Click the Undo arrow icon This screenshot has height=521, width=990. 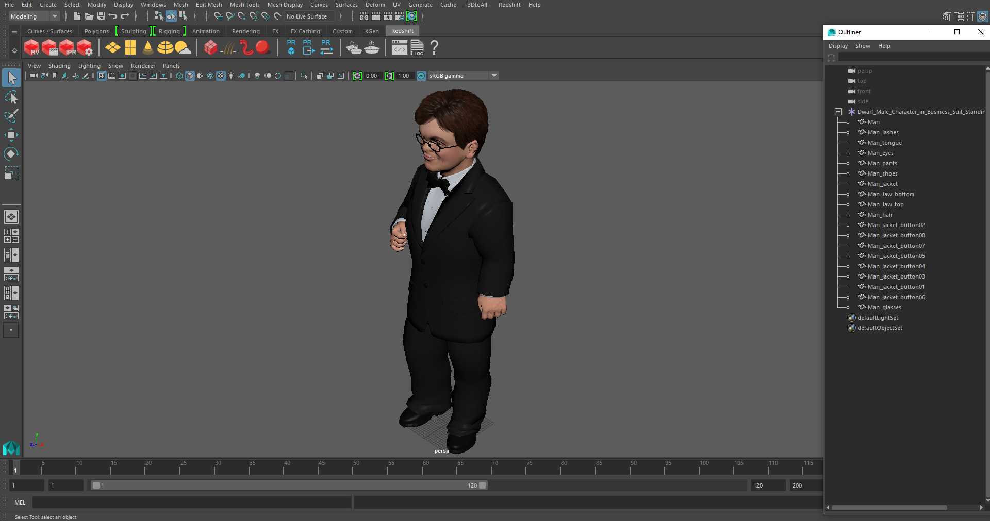113,16
